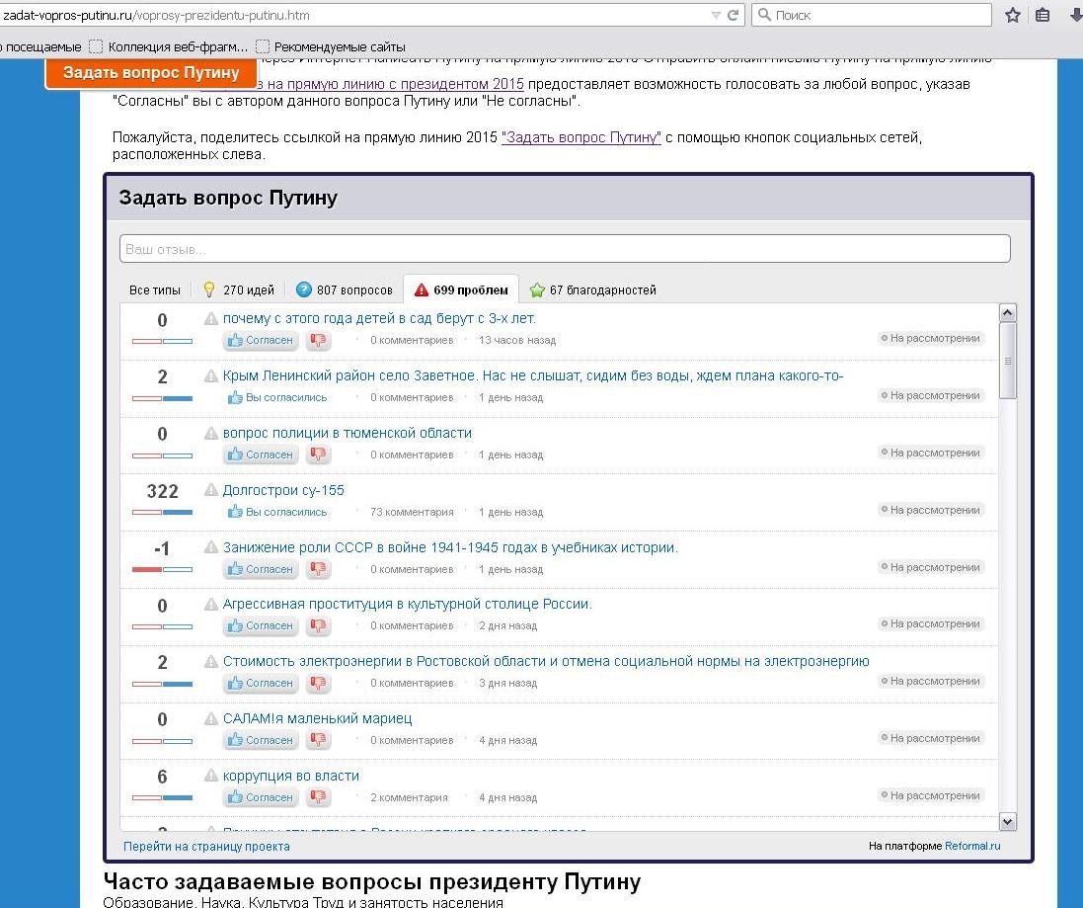
Task: Click the blue question mark icon
Action: [304, 289]
